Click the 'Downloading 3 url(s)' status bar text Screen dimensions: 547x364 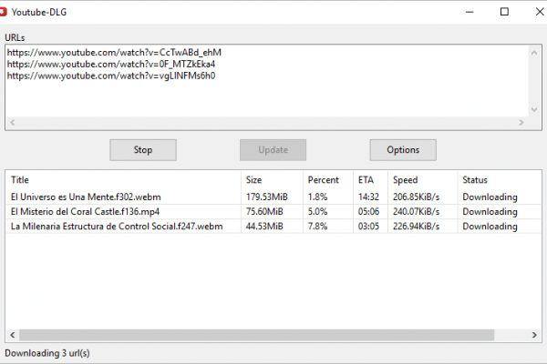[47, 353]
